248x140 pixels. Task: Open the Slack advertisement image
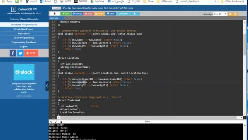pos(24,72)
